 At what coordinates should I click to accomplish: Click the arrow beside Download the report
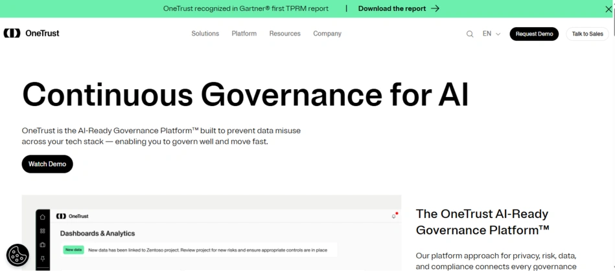coord(435,8)
